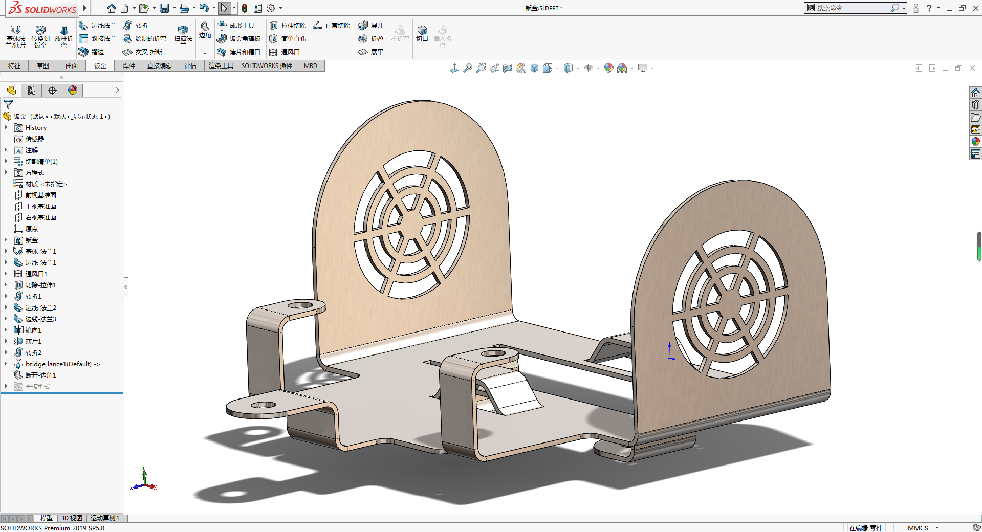The height and width of the screenshot is (532, 982).
Task: Switch to the 评估 evaluate ribbon tab
Action: (190, 66)
